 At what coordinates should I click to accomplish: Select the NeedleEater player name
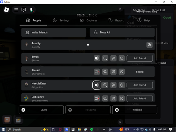click(39, 83)
